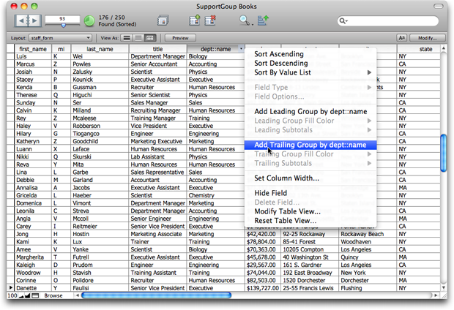Expand the Field Type submenu arrow

pos(370,87)
